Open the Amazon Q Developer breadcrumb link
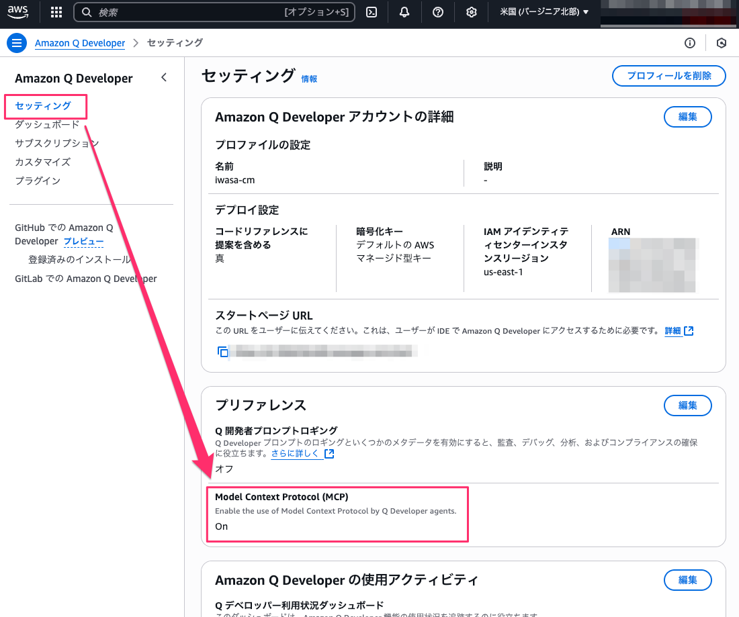 [80, 43]
